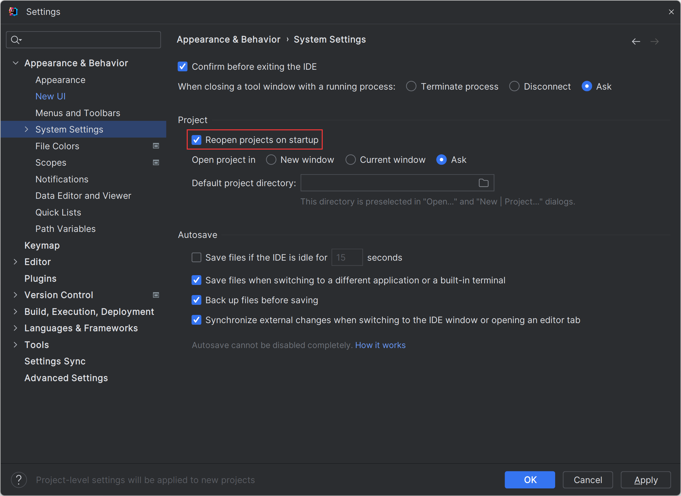Click the OK button
This screenshot has height=496, width=681.
click(530, 480)
